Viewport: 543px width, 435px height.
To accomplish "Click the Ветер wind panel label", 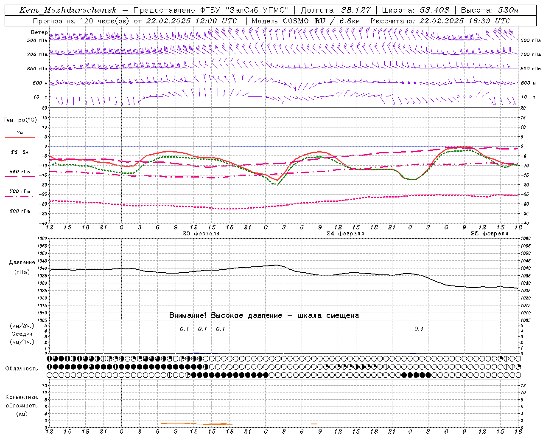I will tap(39, 32).
